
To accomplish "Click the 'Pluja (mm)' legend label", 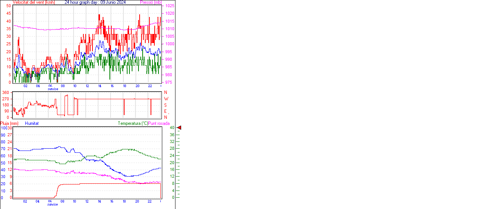I will (9, 123).
